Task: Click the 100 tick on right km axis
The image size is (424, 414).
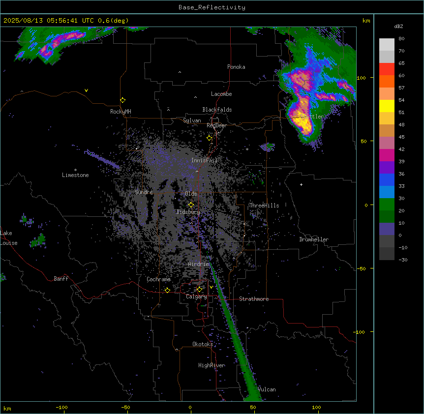Action: coord(361,78)
